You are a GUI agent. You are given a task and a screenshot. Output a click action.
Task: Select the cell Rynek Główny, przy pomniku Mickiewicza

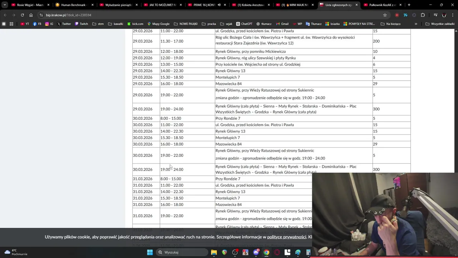click(293, 51)
